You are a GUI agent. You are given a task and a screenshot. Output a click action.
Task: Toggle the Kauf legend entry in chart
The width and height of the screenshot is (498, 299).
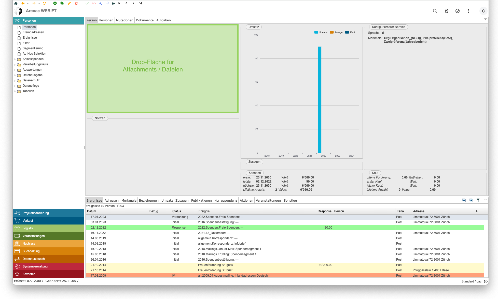click(x=350, y=32)
